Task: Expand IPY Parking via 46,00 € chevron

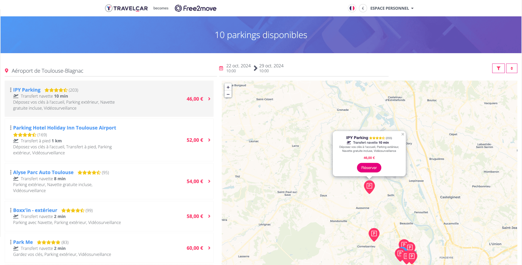Action: coord(209,99)
